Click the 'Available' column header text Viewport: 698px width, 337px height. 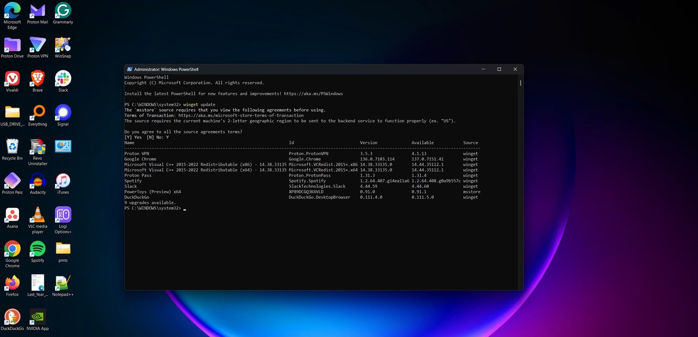point(423,143)
